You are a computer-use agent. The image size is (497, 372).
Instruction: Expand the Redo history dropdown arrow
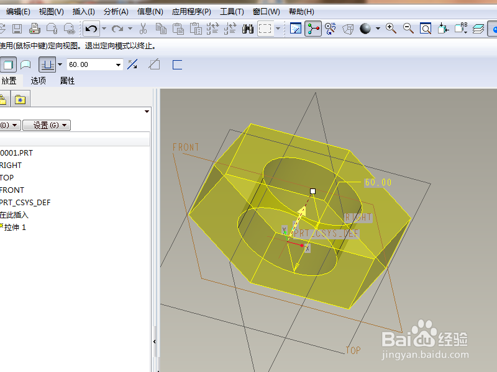coord(130,29)
